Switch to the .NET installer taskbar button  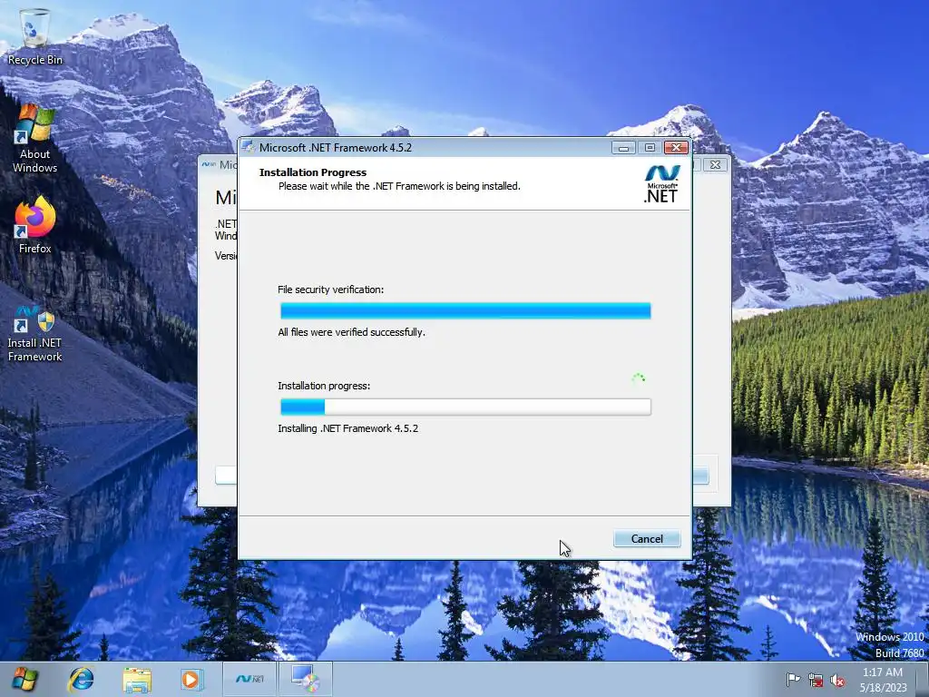[x=249, y=679]
